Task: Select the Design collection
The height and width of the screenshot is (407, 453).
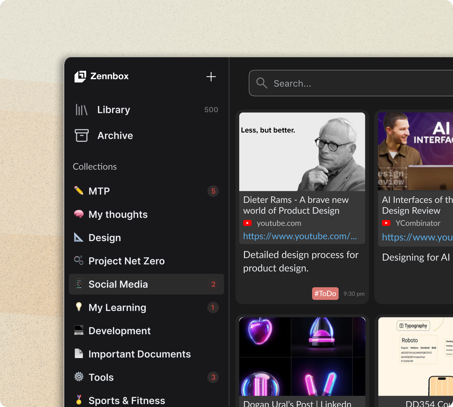Action: point(146,238)
